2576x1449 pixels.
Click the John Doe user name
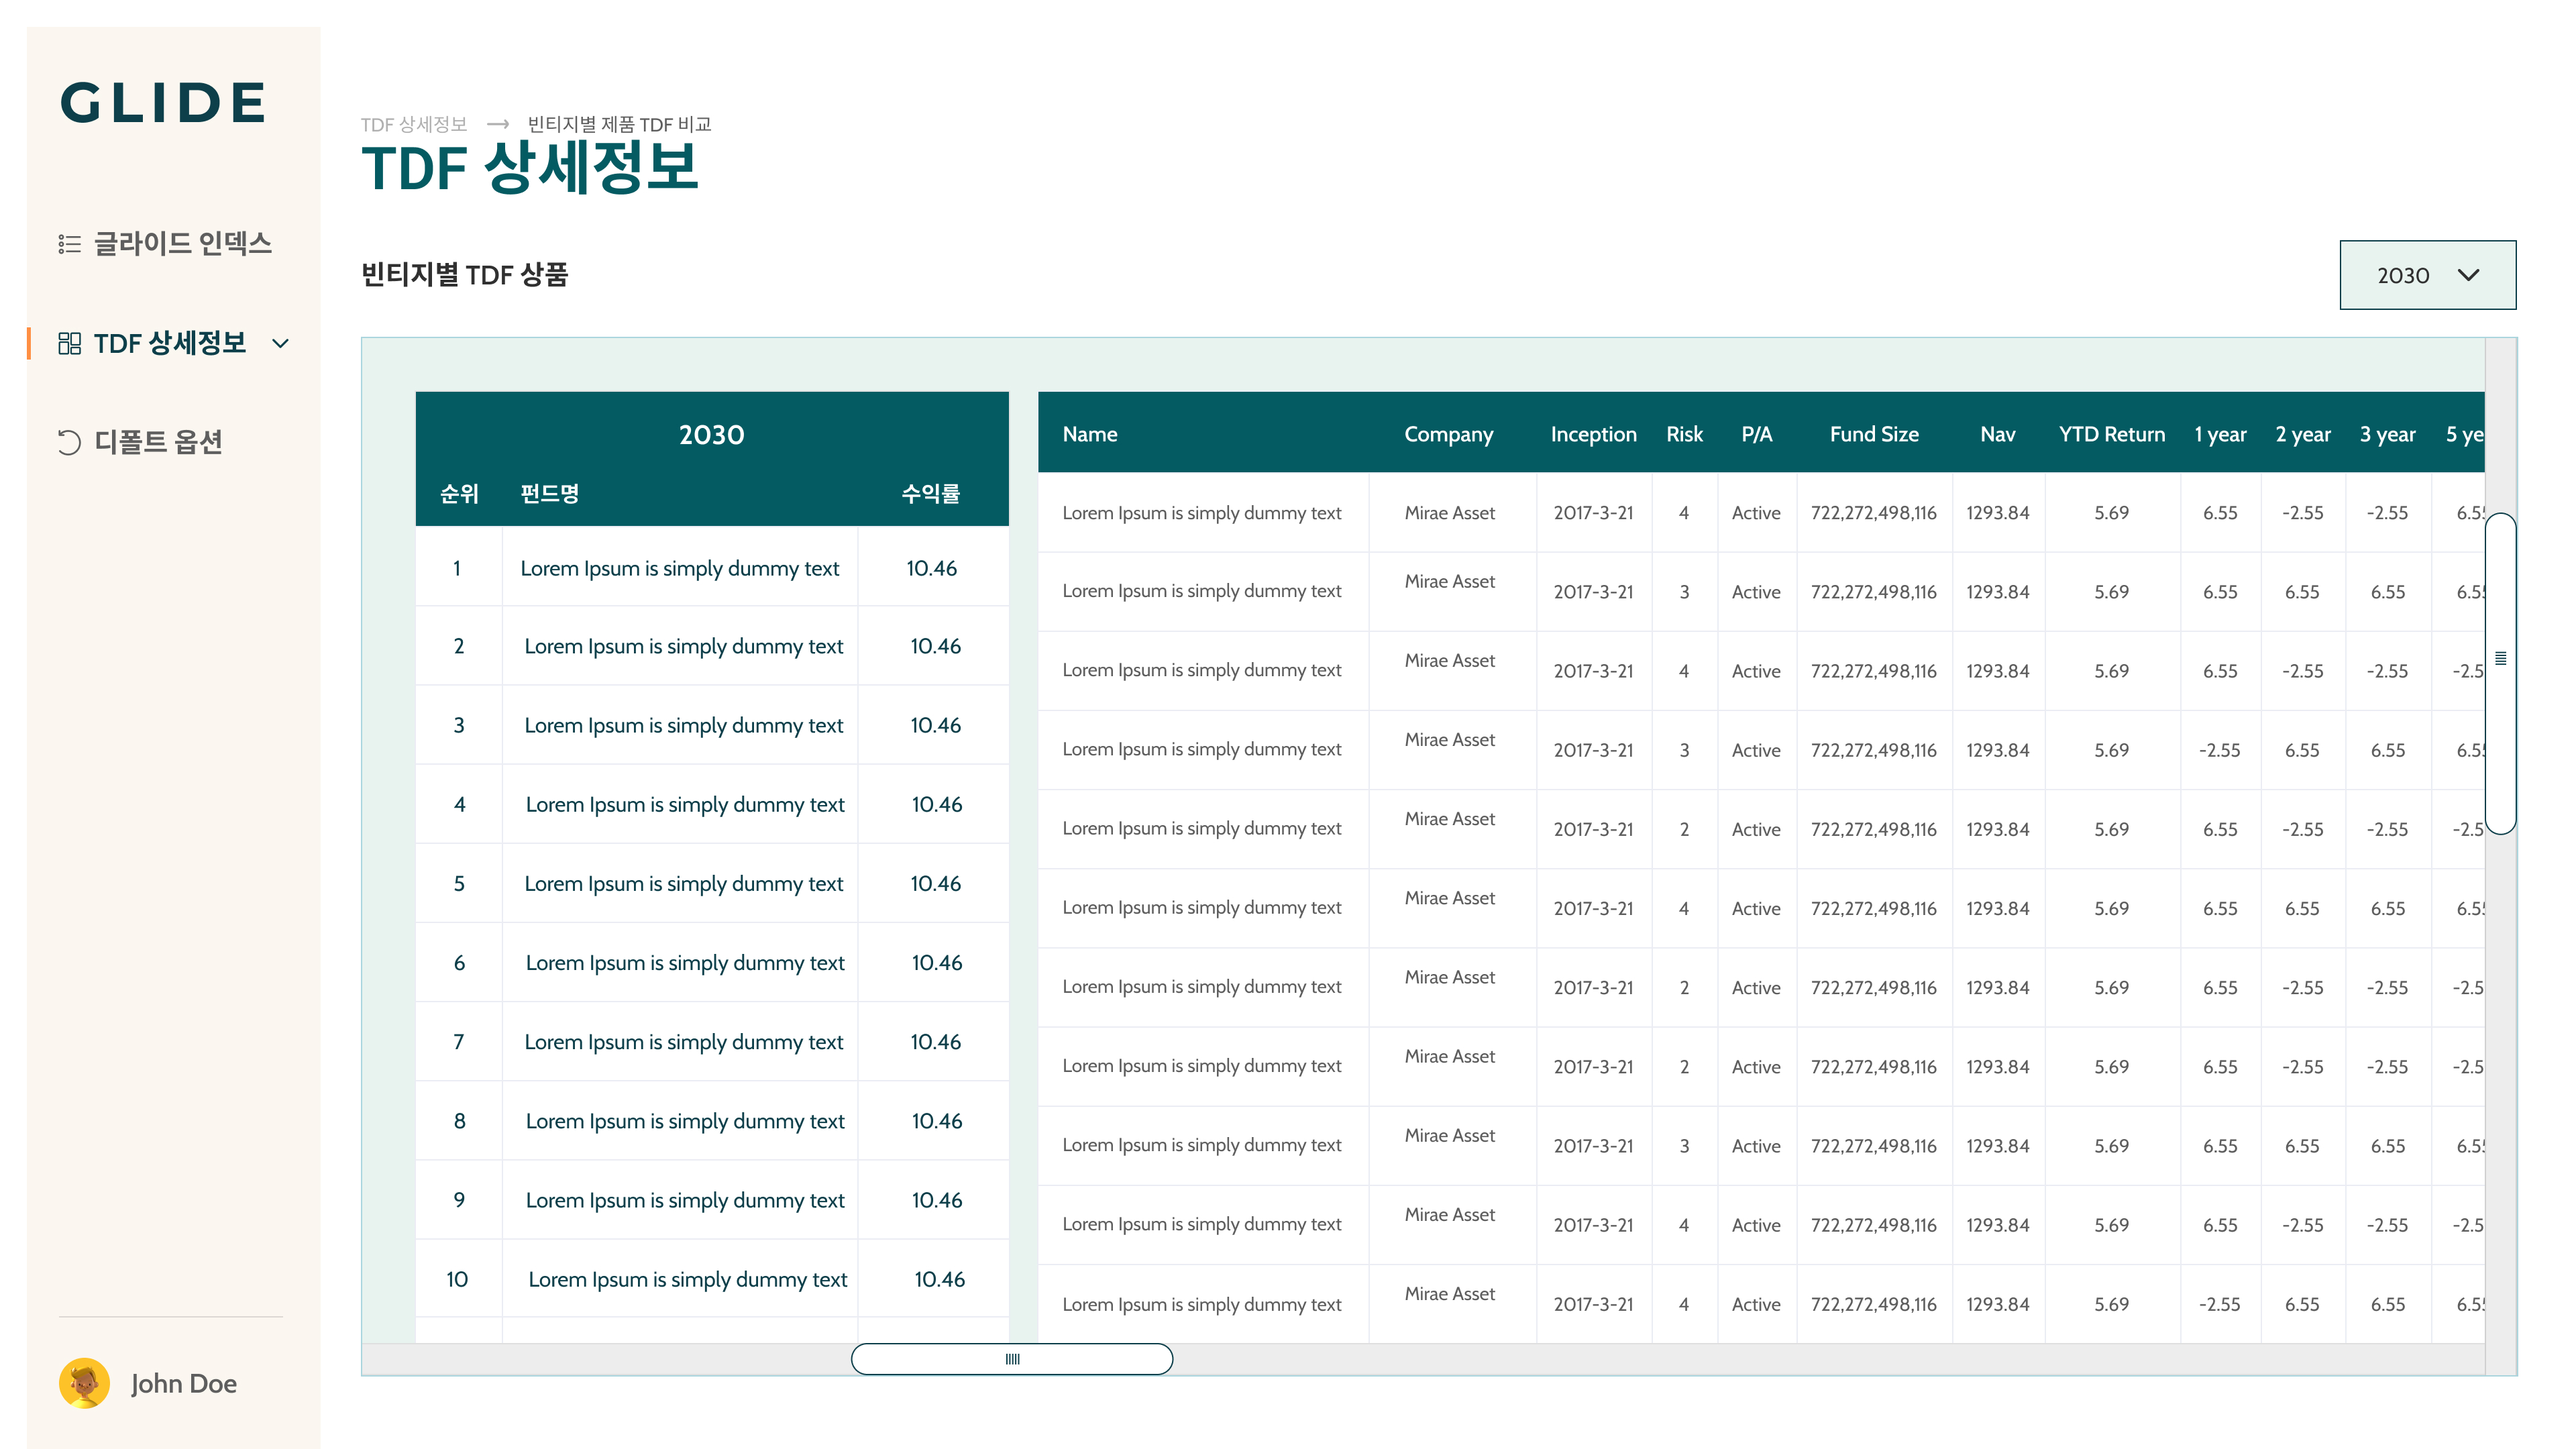point(184,1383)
